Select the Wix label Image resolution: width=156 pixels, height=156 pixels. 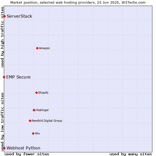pos(37,133)
